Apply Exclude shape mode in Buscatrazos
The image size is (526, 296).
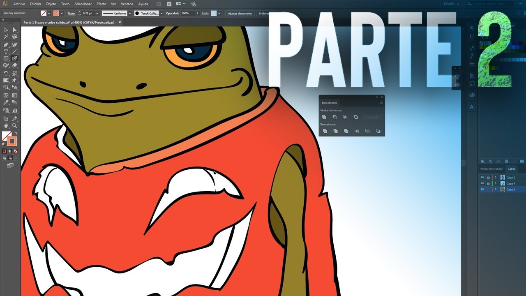click(x=356, y=117)
